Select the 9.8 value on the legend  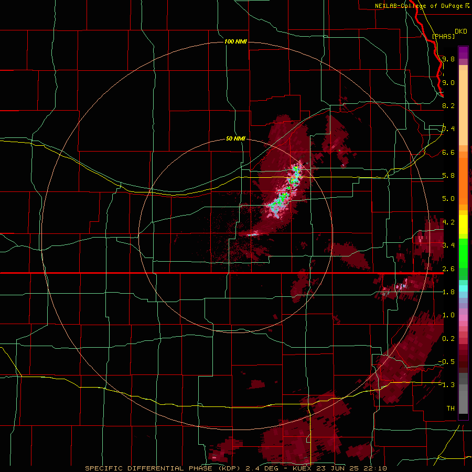point(448,59)
